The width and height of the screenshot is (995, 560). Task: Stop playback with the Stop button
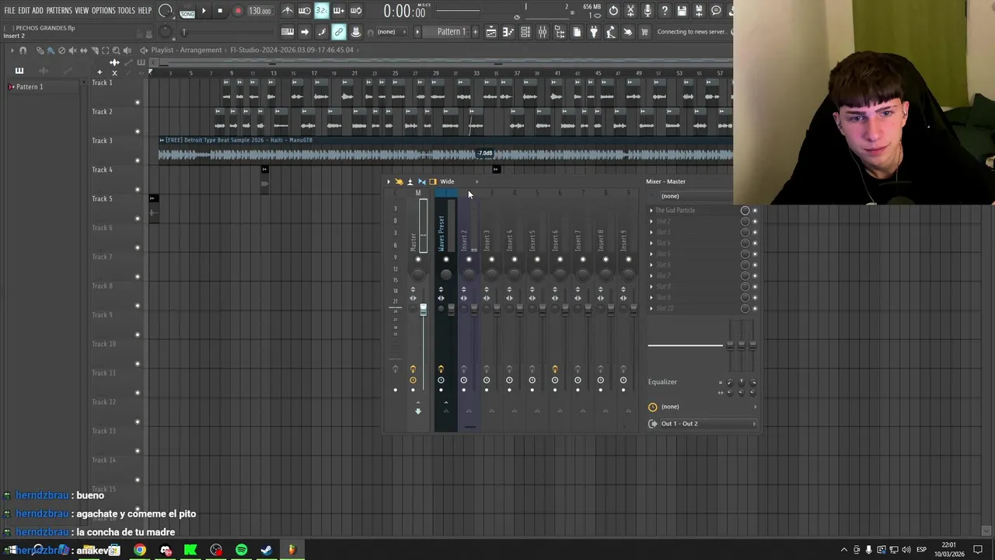(220, 11)
